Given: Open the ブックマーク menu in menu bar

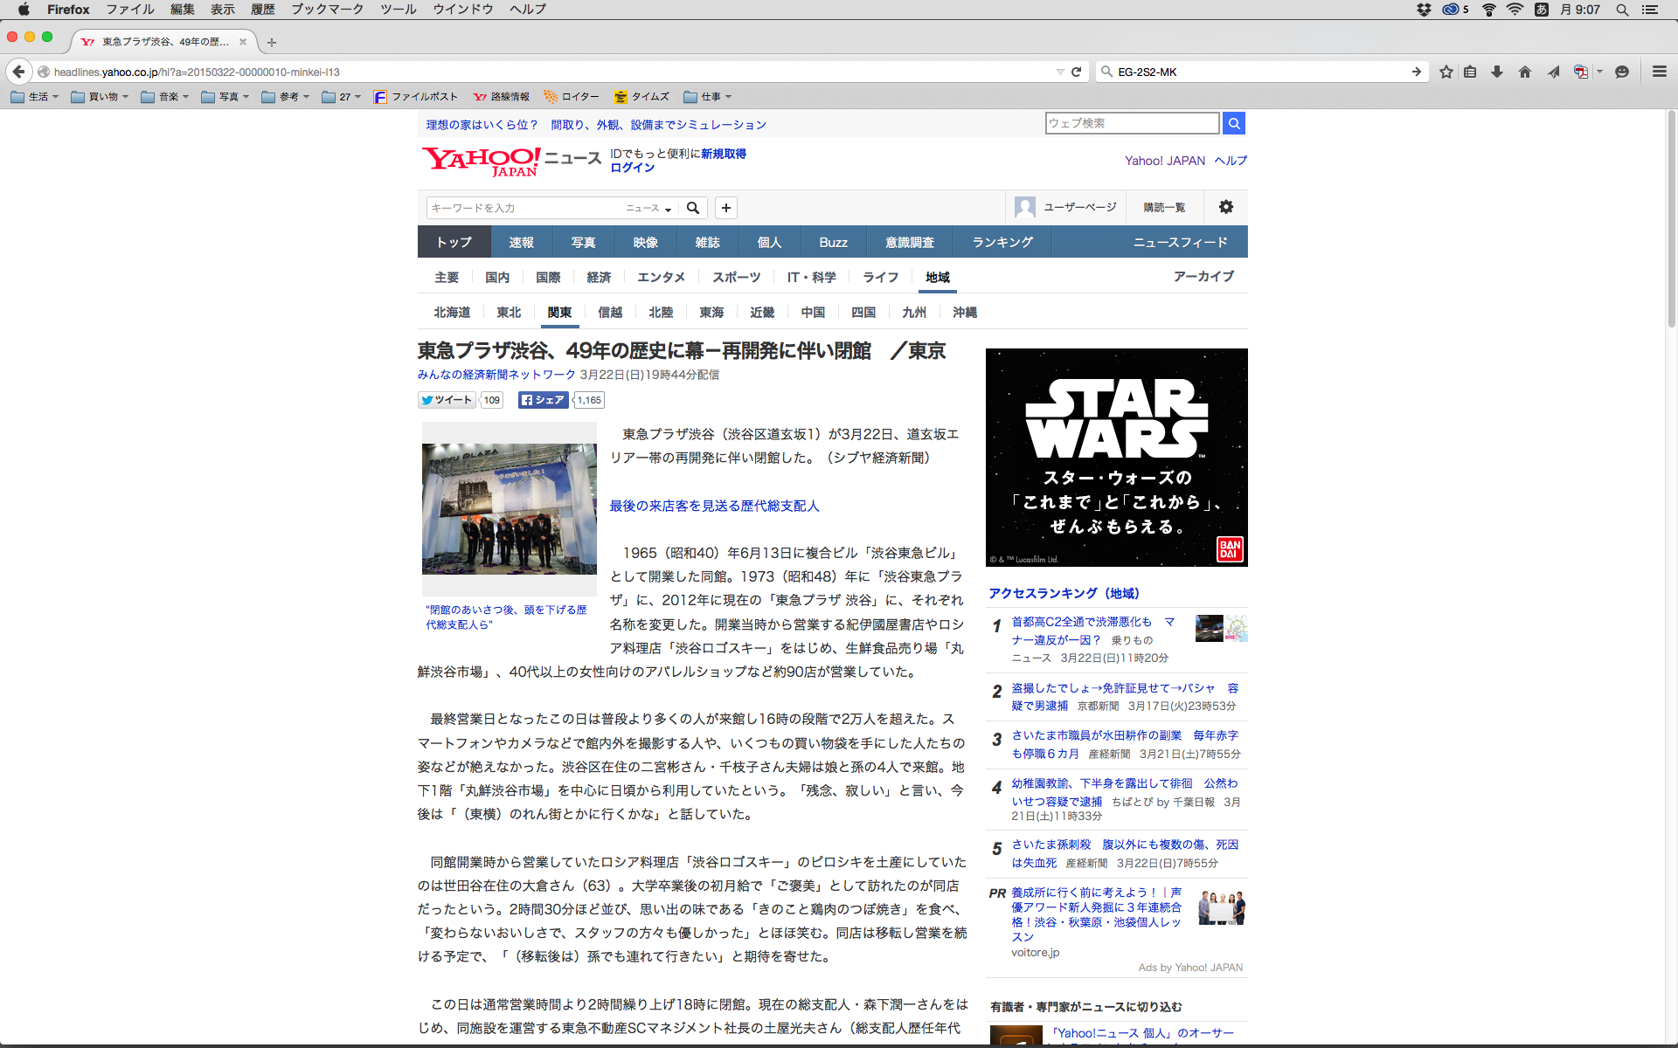Looking at the screenshot, I should [327, 9].
